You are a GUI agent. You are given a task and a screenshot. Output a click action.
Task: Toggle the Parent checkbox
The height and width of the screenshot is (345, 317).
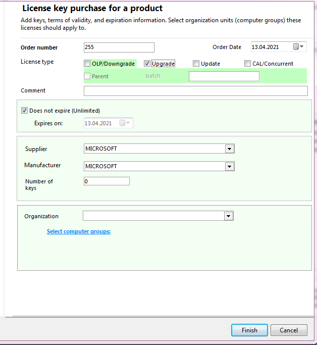(x=87, y=76)
